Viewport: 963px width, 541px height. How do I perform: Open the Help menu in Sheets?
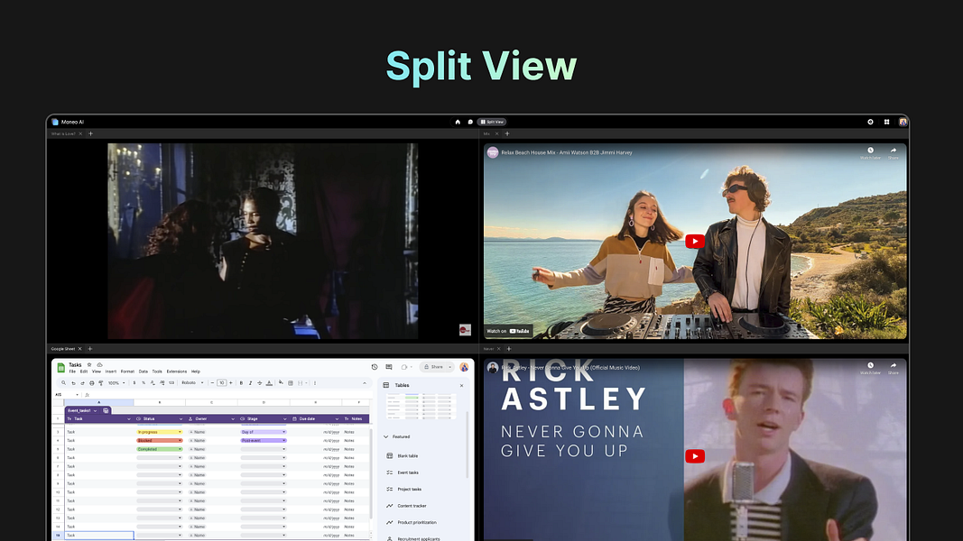(195, 371)
